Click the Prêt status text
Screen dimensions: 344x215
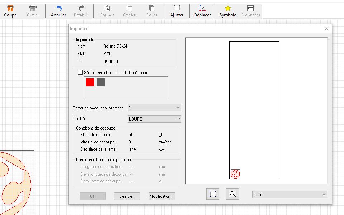point(107,54)
